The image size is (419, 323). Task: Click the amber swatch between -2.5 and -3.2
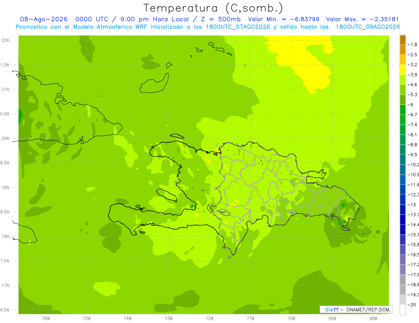click(403, 60)
